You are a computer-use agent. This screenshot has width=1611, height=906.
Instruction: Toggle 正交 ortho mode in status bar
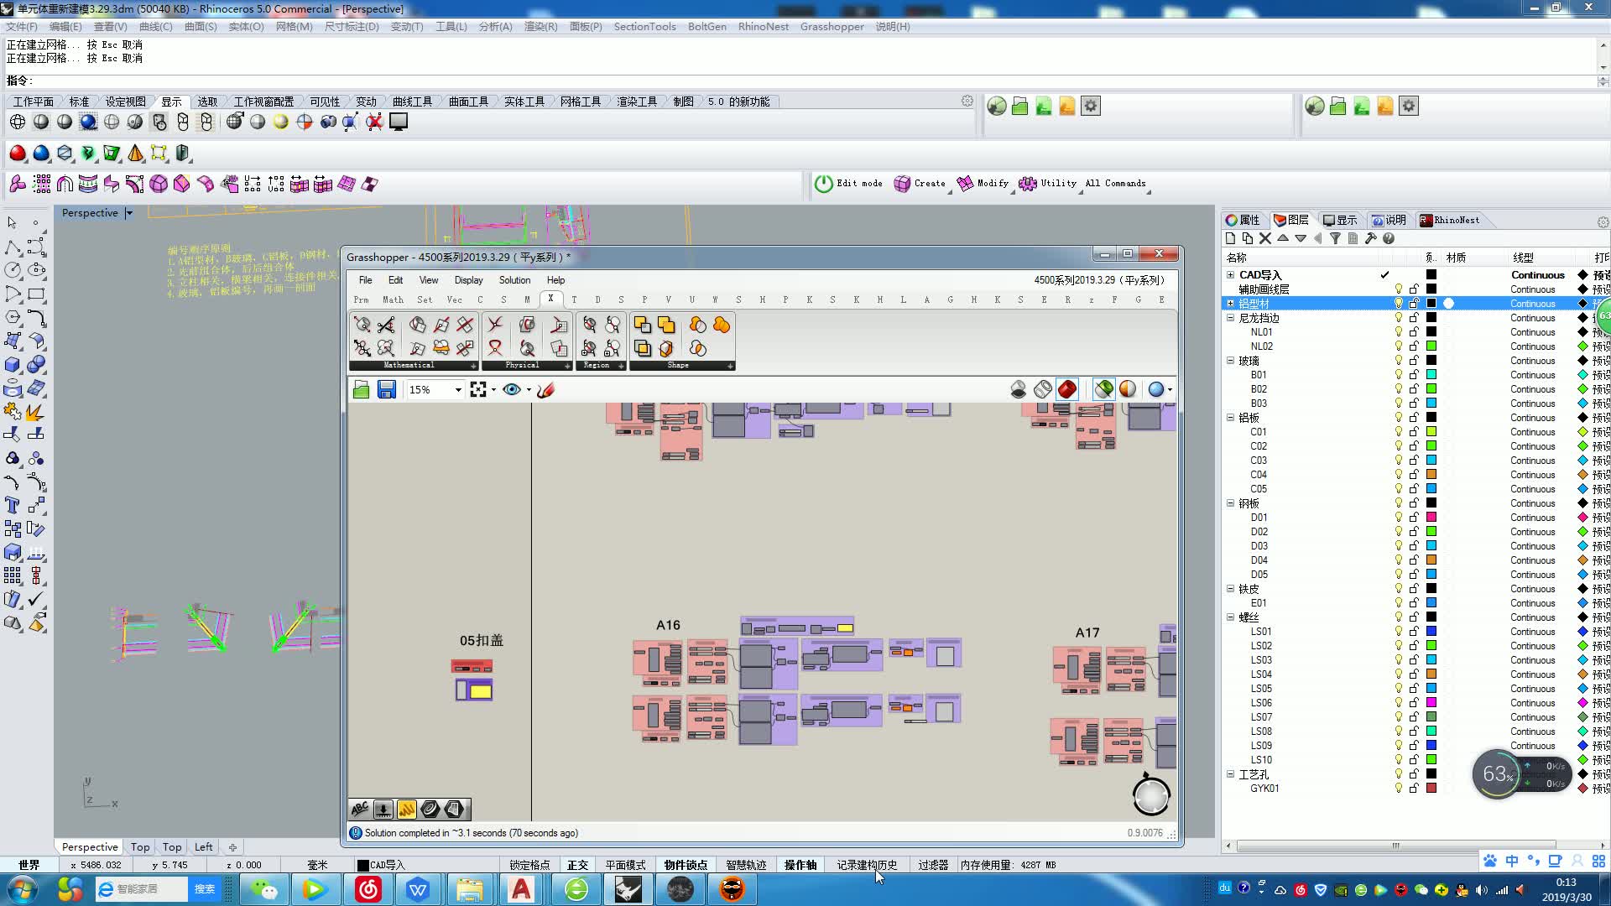coord(577,865)
